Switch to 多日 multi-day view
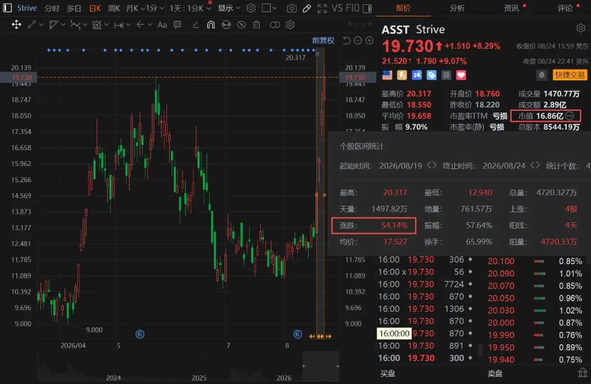The image size is (591, 384). 74,8
